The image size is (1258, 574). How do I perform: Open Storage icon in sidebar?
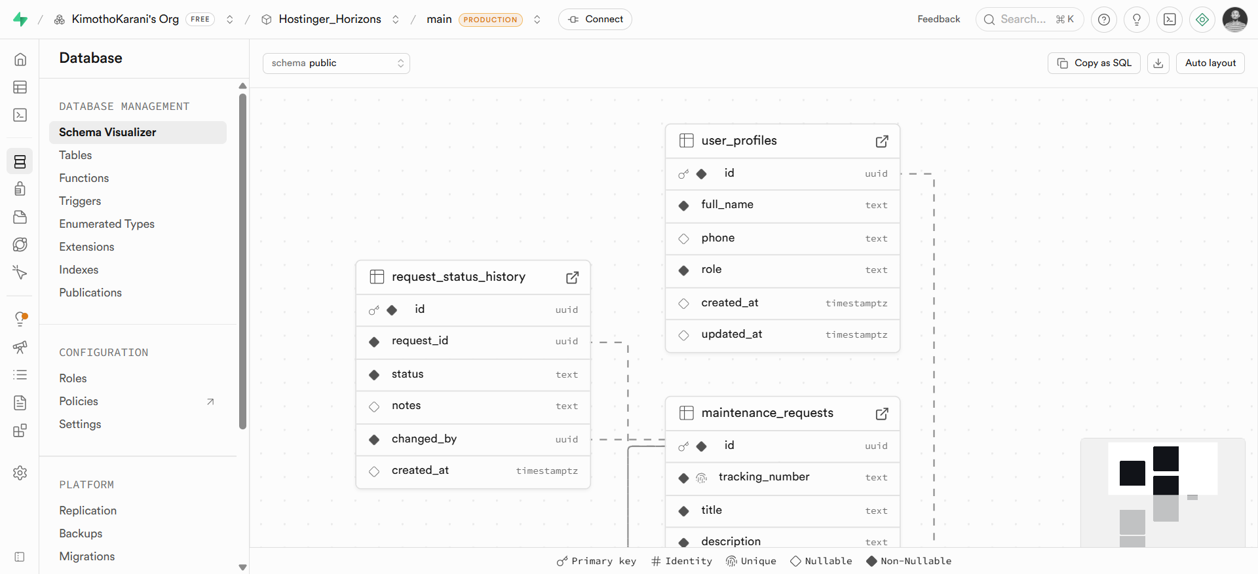click(20, 217)
